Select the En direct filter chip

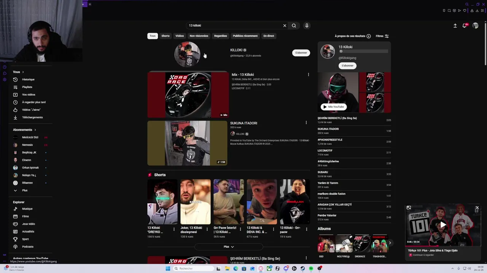[x=269, y=36]
